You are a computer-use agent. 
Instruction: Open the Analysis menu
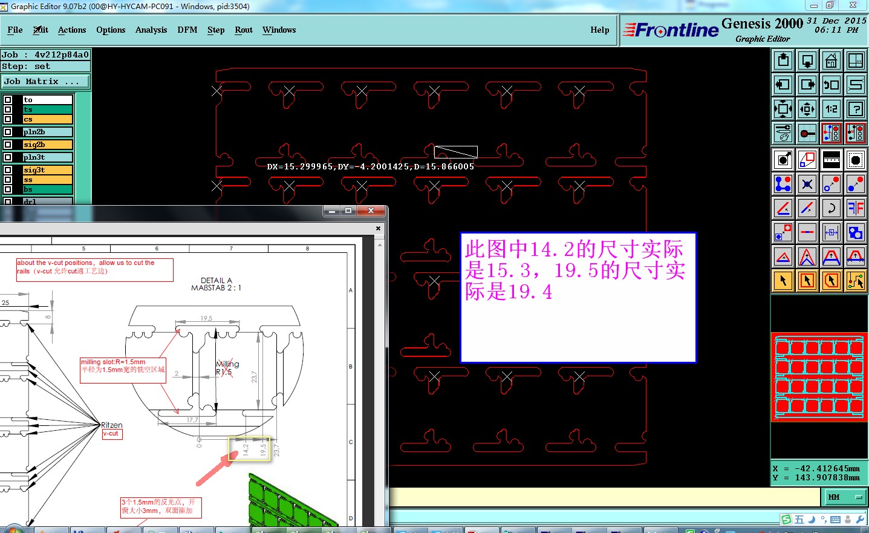coord(151,30)
